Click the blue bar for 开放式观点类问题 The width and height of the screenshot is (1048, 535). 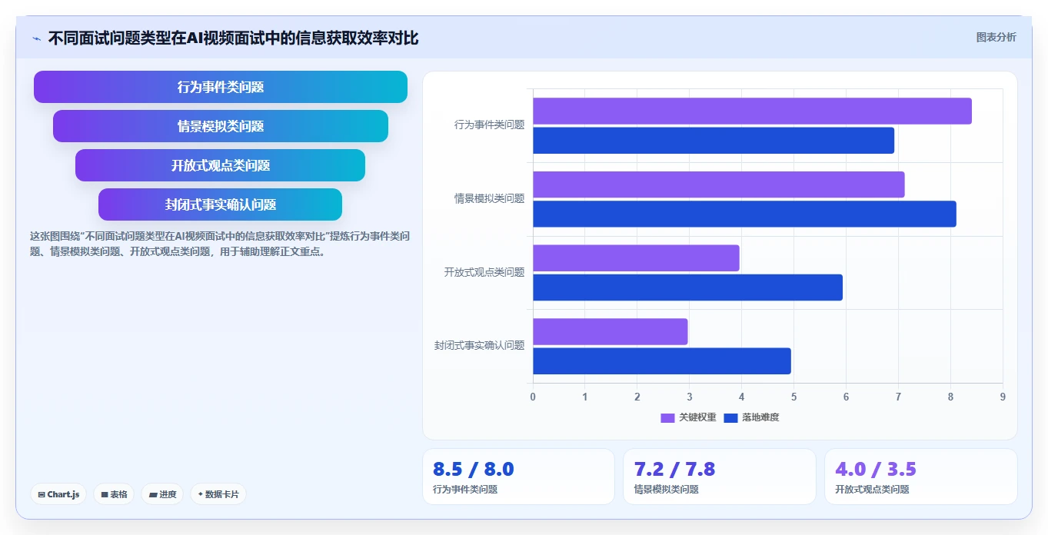(687, 287)
